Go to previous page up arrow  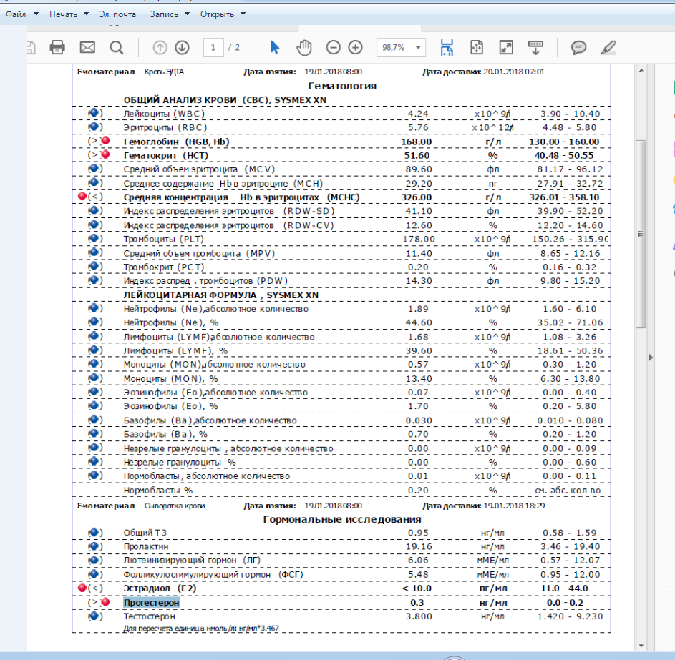click(x=160, y=47)
